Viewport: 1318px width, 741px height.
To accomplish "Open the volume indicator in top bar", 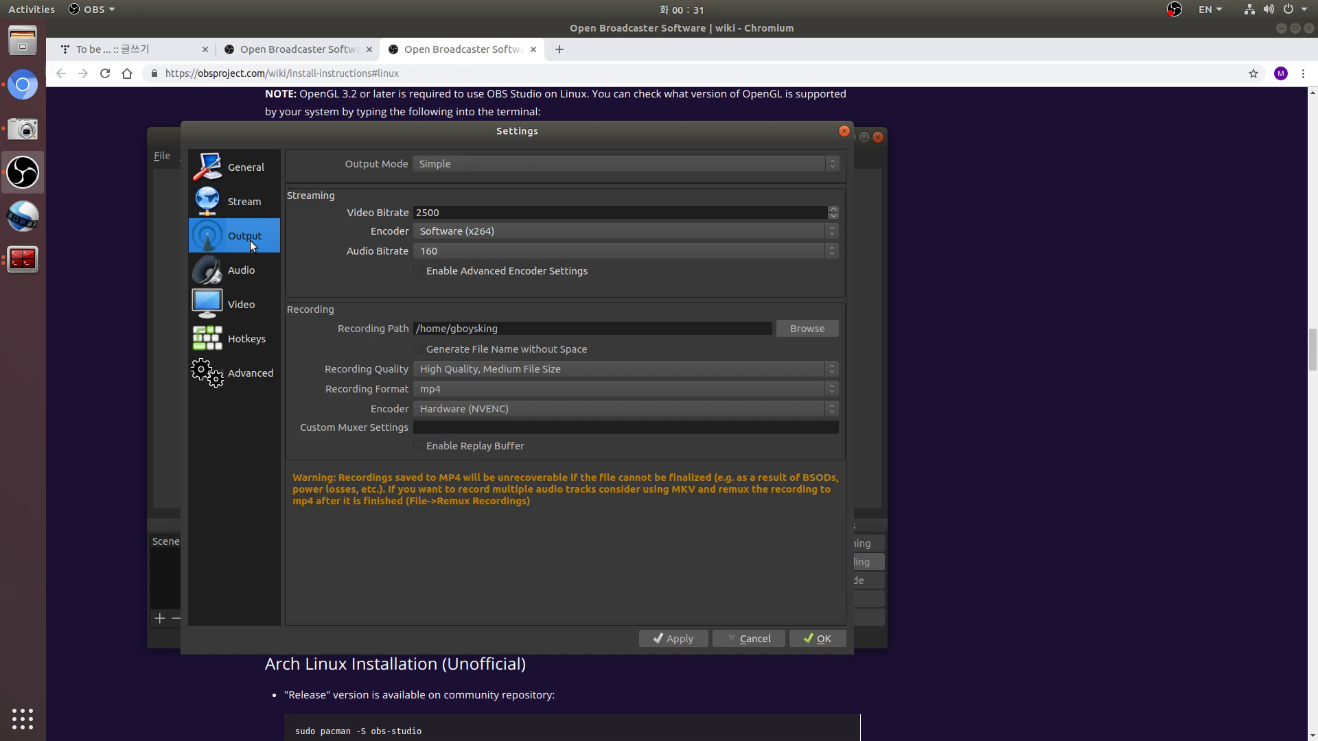I will click(x=1269, y=10).
